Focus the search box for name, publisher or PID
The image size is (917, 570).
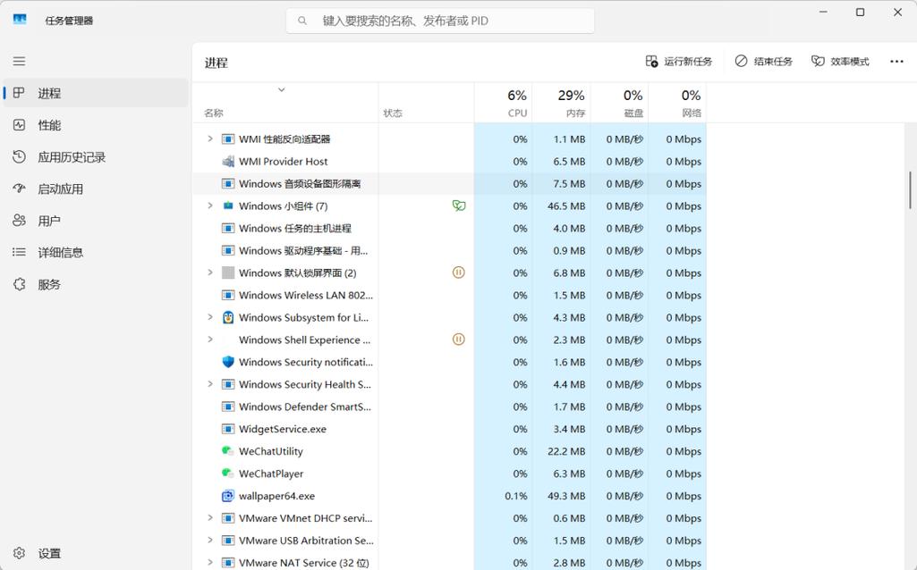point(440,21)
